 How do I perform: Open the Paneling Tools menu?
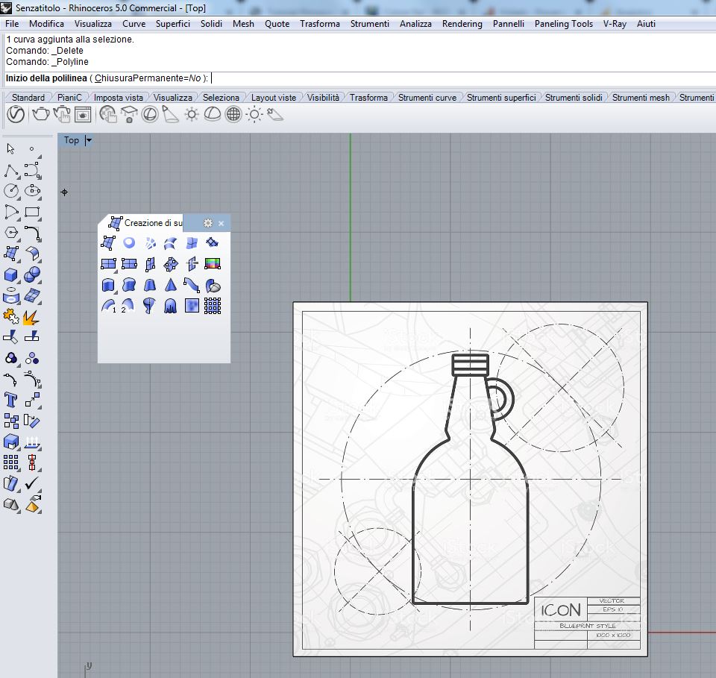(563, 24)
